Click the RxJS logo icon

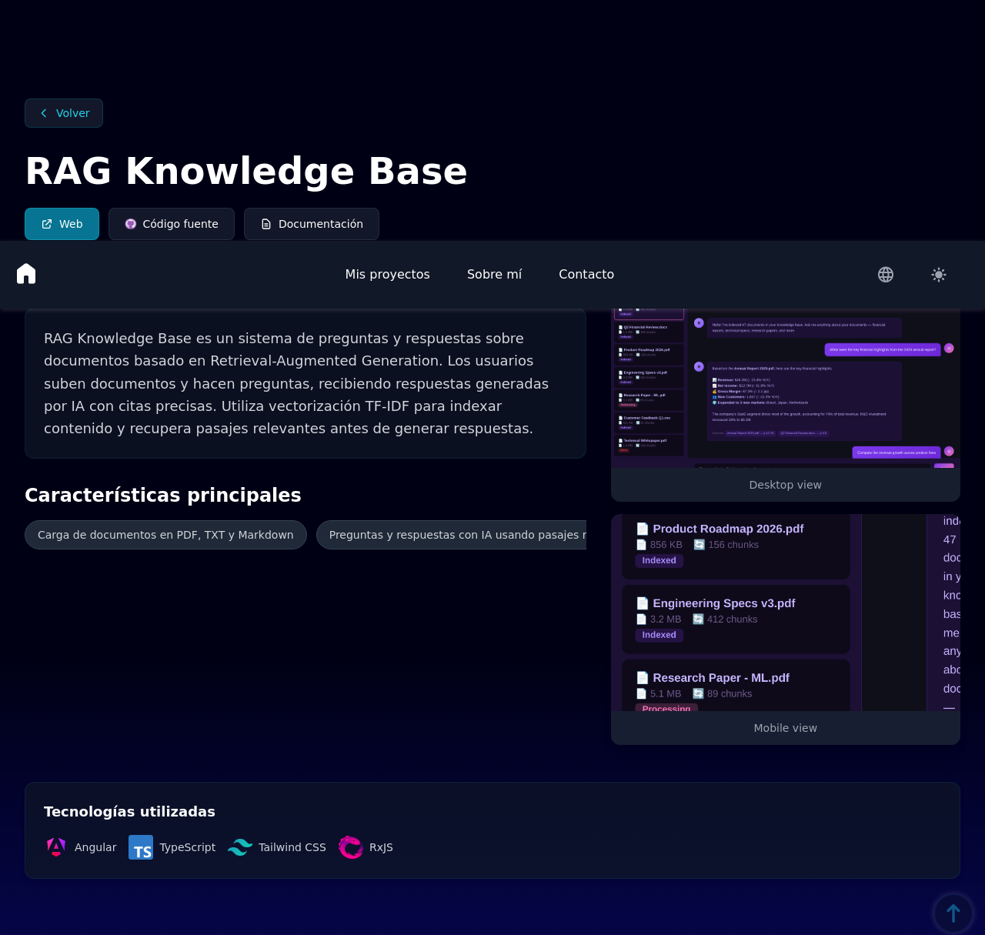coord(351,847)
